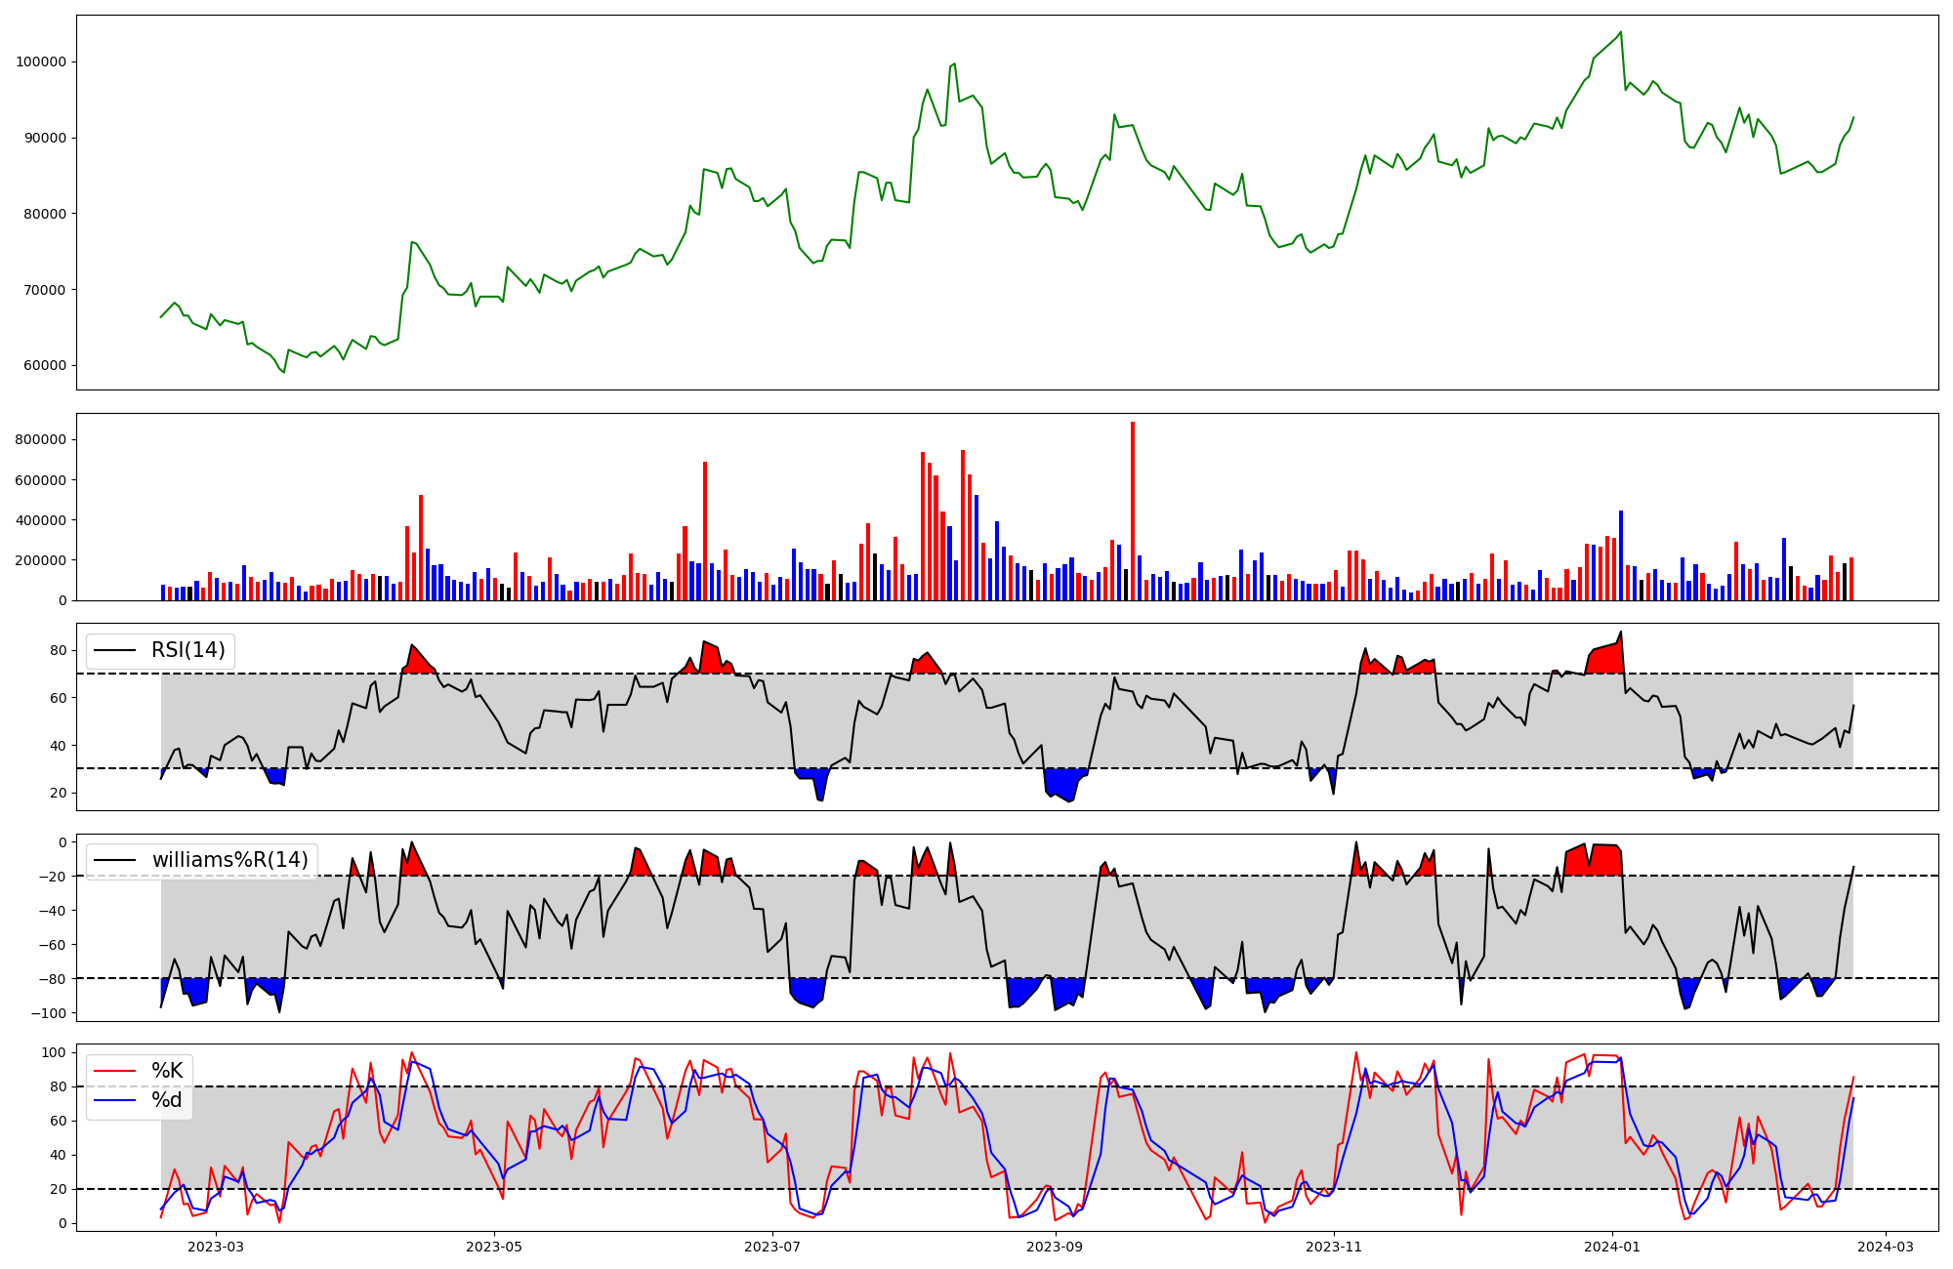
Task: Click the RSI(14) legend label
Action: [x=187, y=650]
